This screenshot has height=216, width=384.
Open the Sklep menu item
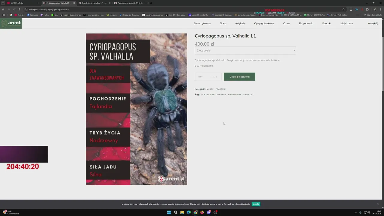pos(223,23)
